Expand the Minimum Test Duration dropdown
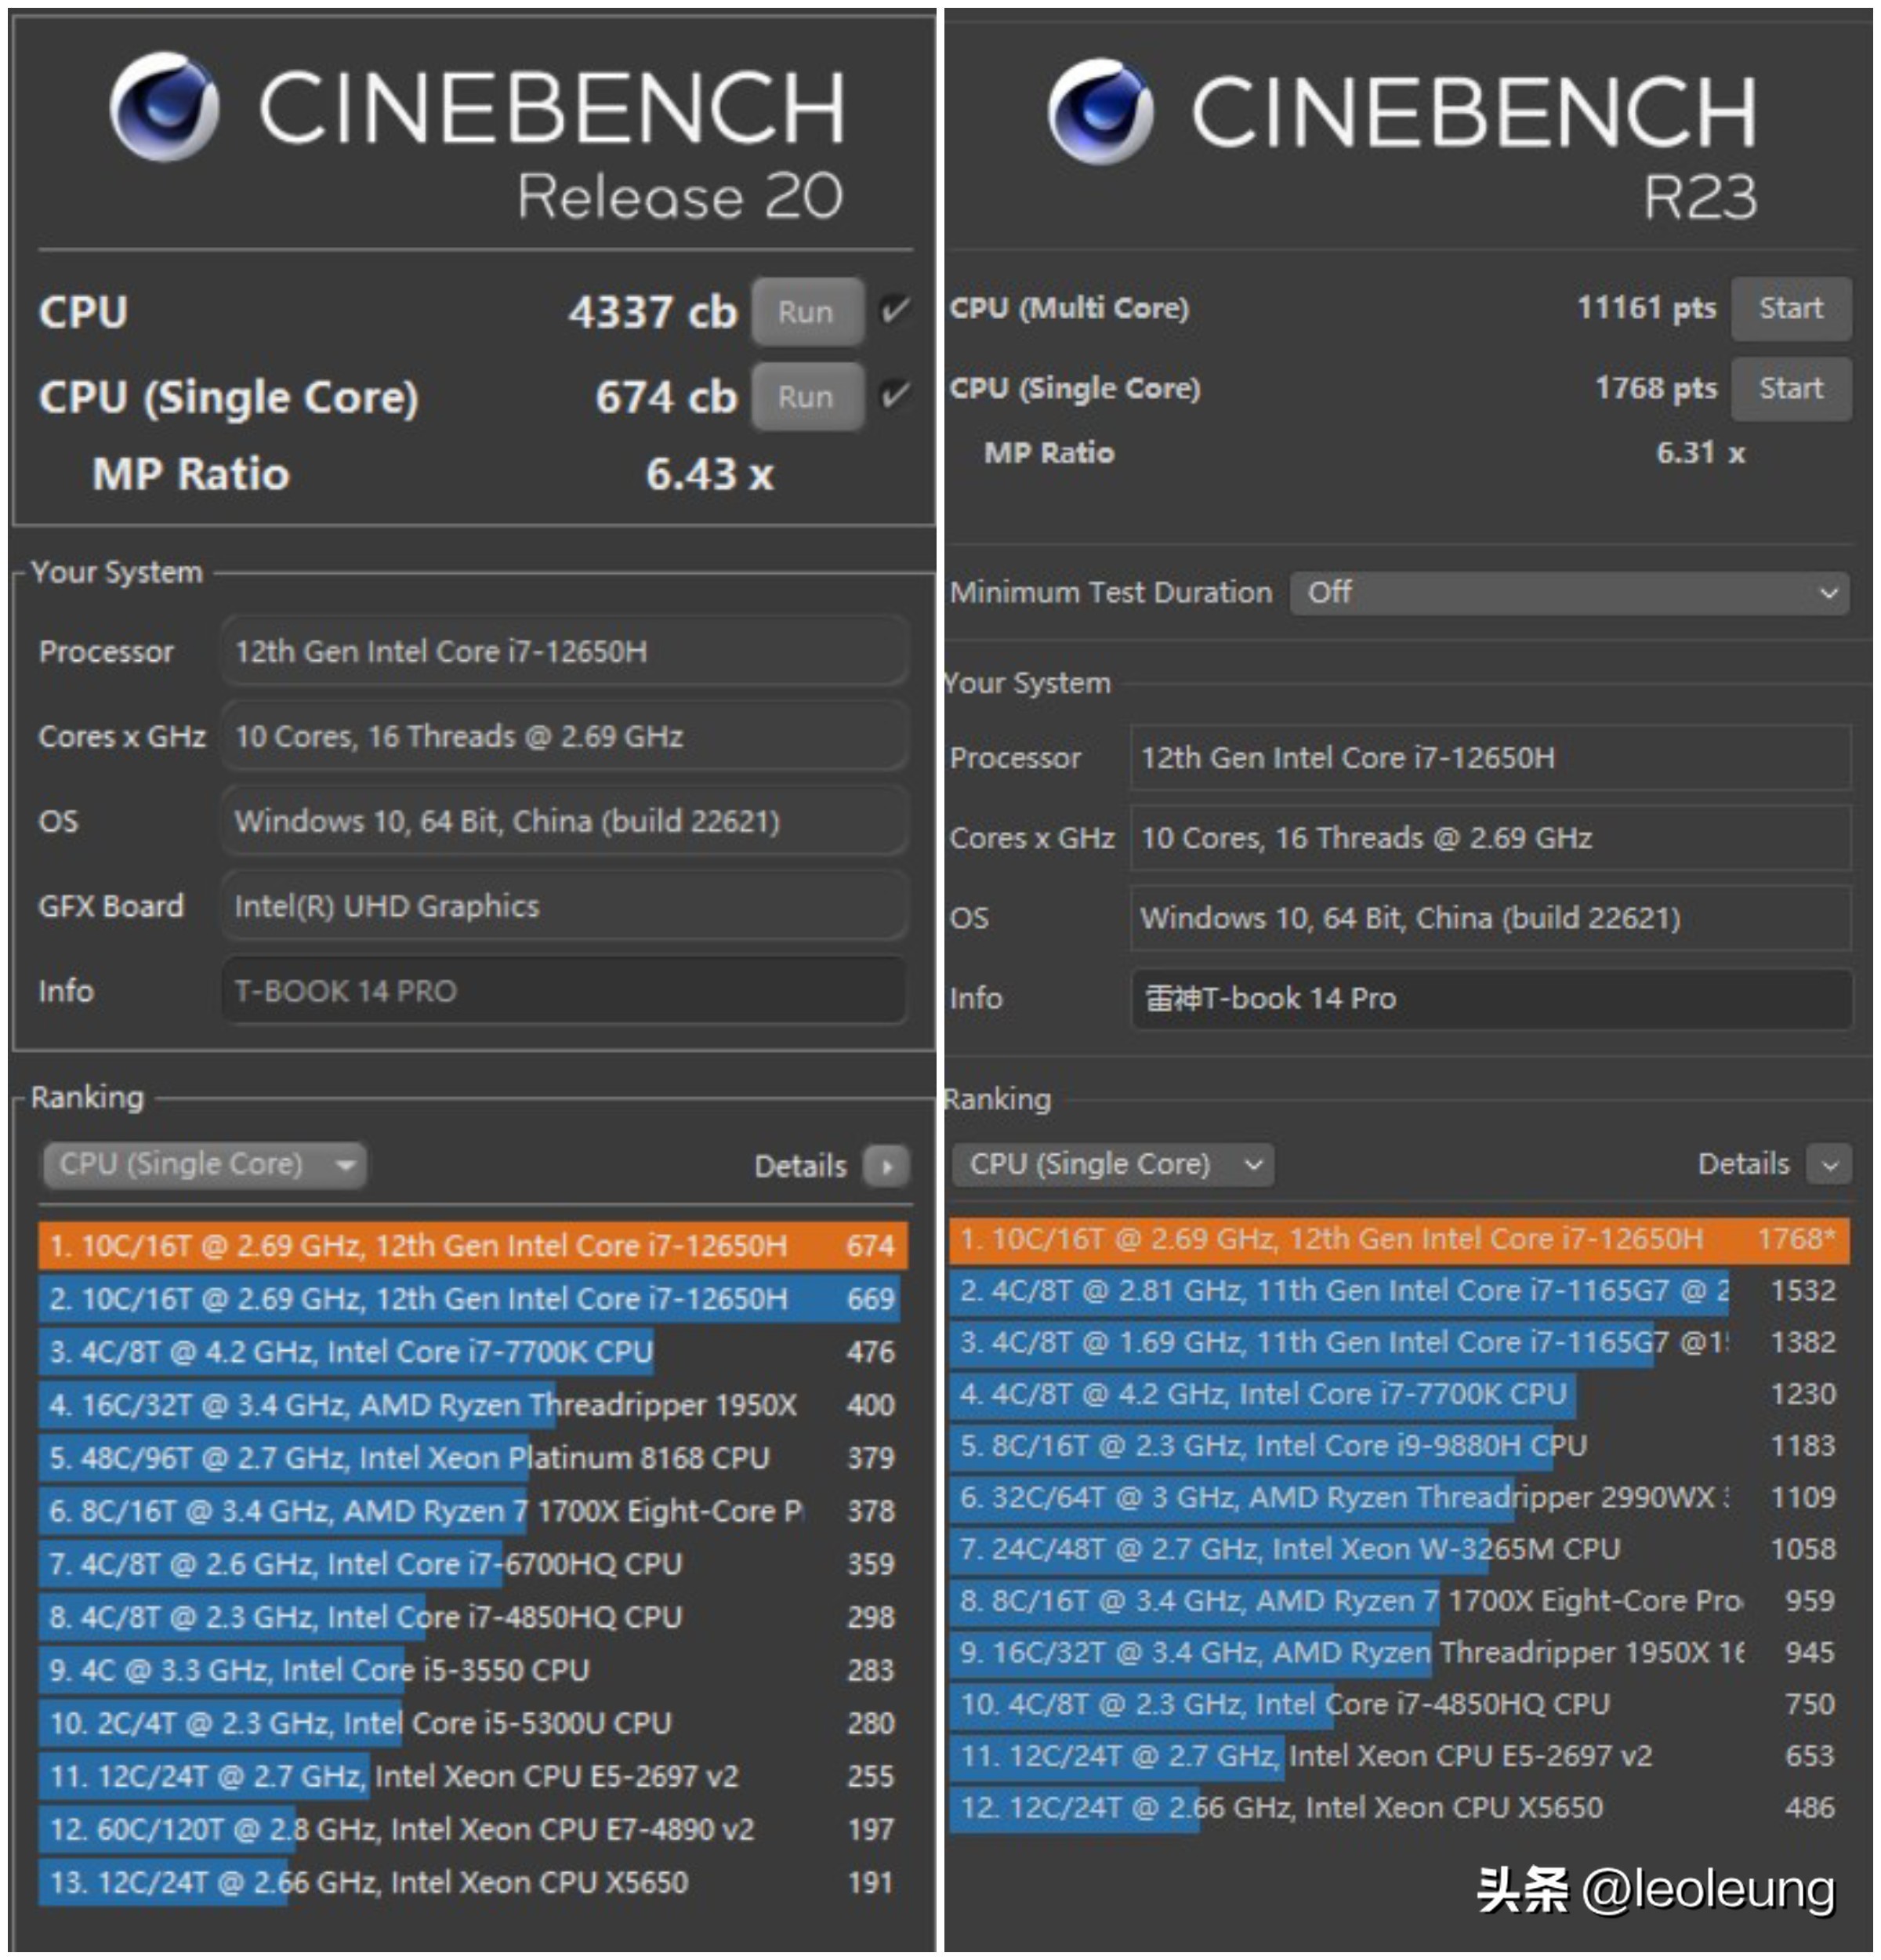 coord(1569,593)
